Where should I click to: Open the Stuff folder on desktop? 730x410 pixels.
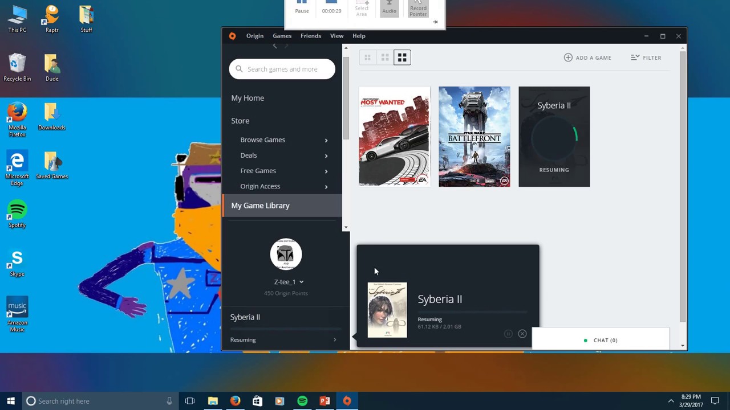pyautogui.click(x=86, y=19)
